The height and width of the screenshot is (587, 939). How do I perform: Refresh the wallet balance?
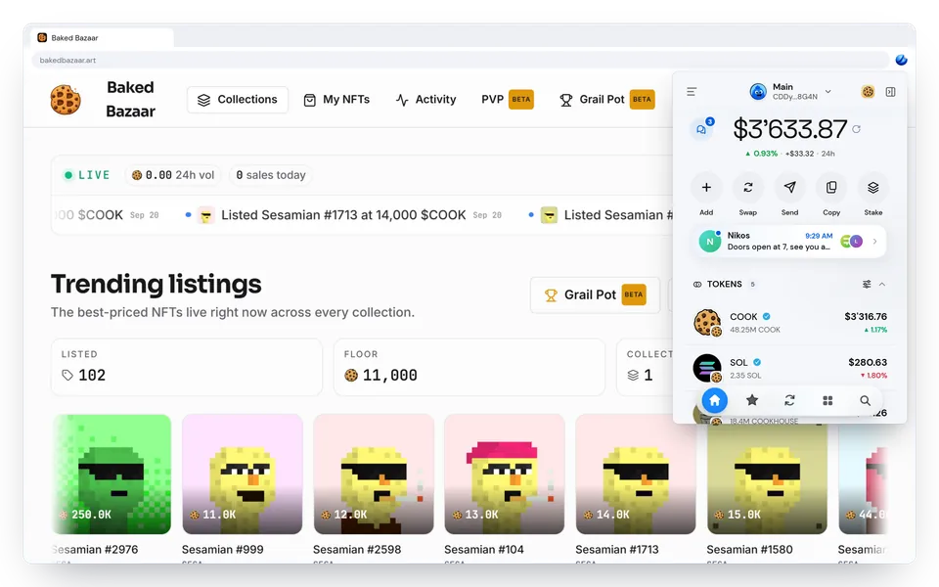point(857,129)
